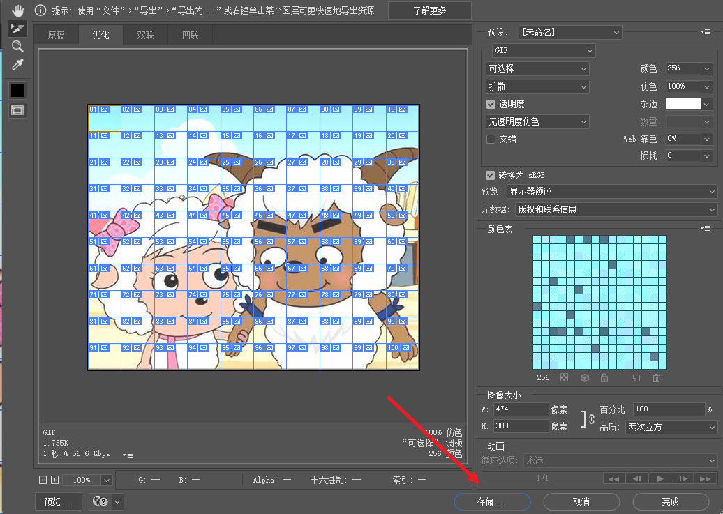
Task: Enable the 交错 checkbox
Action: pos(491,139)
